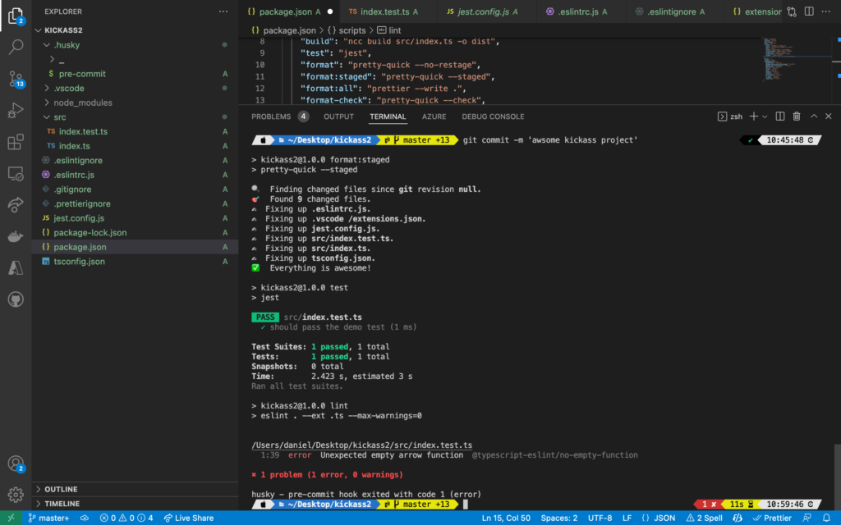Click master branch in status bar
Viewport: 841px width, 525px height.
(48, 518)
